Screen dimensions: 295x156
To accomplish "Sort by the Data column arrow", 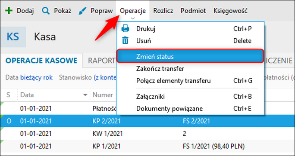I will (x=85, y=95).
